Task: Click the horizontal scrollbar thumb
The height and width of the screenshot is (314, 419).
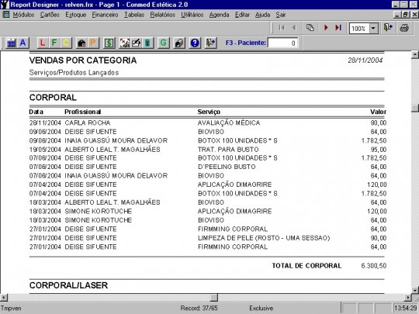Action: 214,298
